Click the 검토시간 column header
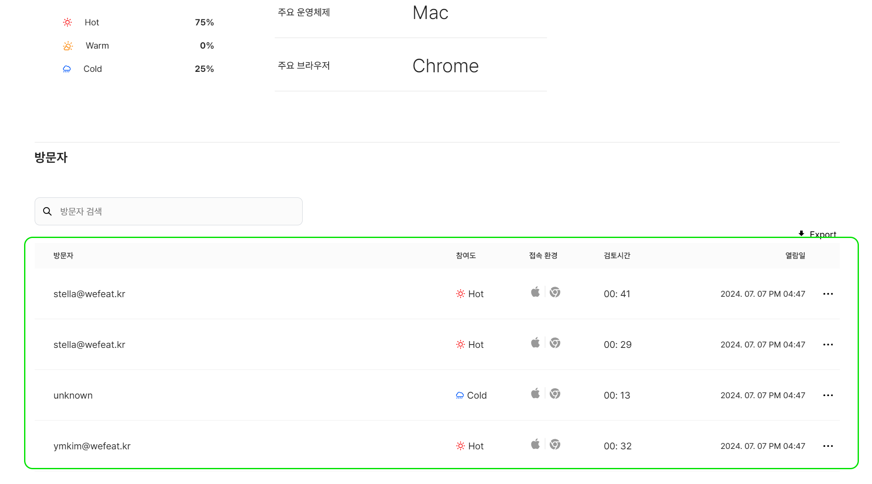Screen dimensions: 872x484 click(x=617, y=255)
